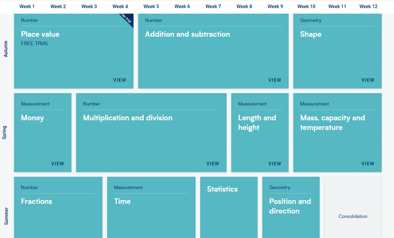This screenshot has width=394, height=238.
Task: Select the Week 6 column header
Action: coord(182,6)
